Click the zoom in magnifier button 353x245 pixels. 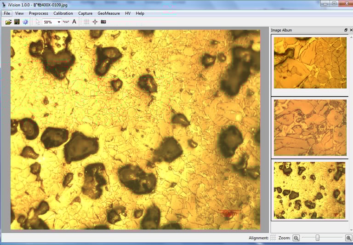(x=348, y=238)
